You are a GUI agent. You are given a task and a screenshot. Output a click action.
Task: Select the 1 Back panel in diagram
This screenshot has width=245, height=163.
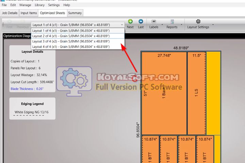(x=164, y=93)
